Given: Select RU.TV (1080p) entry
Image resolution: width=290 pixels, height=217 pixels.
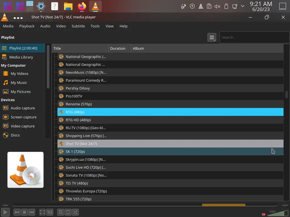Looking at the screenshot, I should (x=170, y=128).
